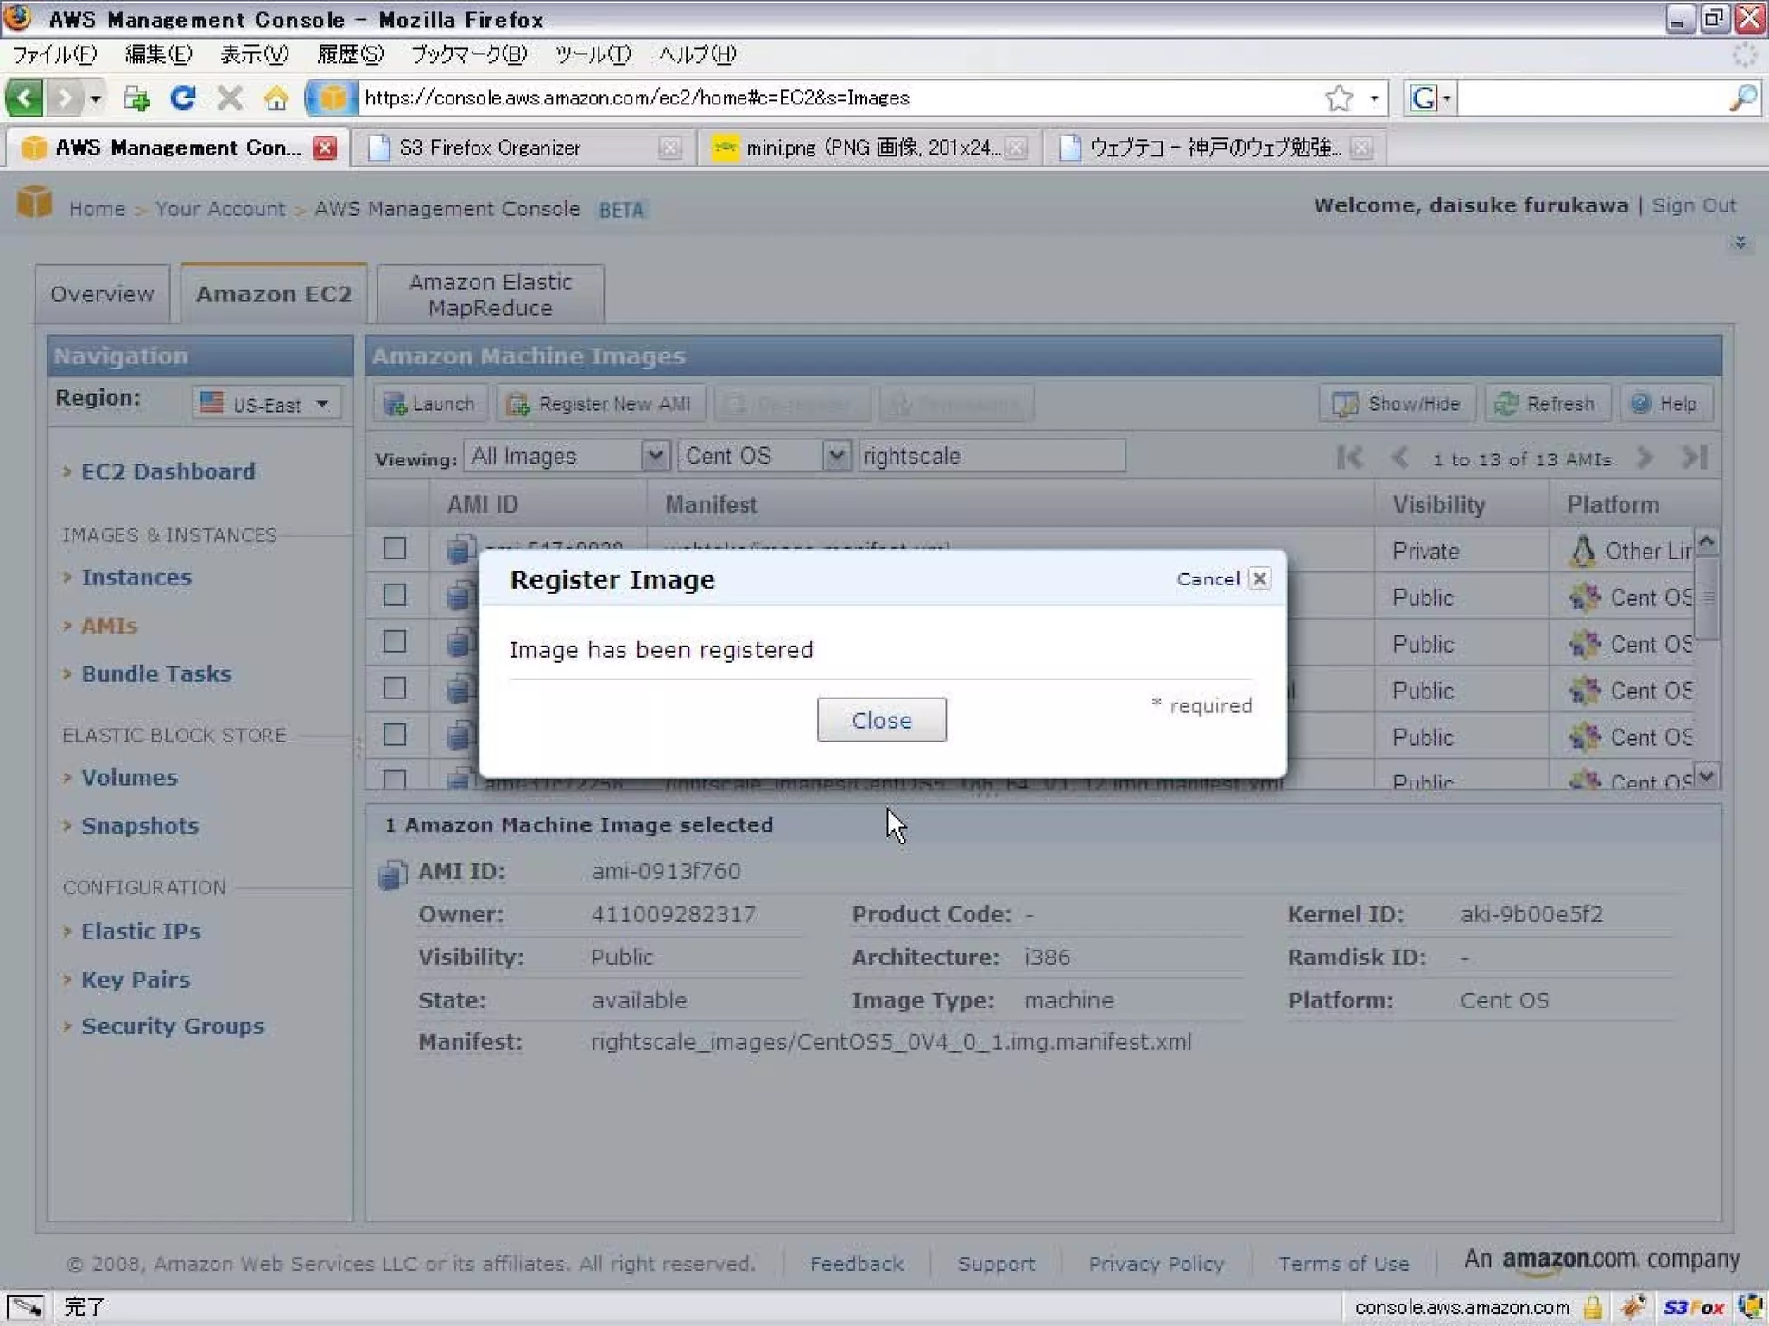Open the ブックマーク(B) menu
This screenshot has width=1769, height=1326.
coord(468,54)
